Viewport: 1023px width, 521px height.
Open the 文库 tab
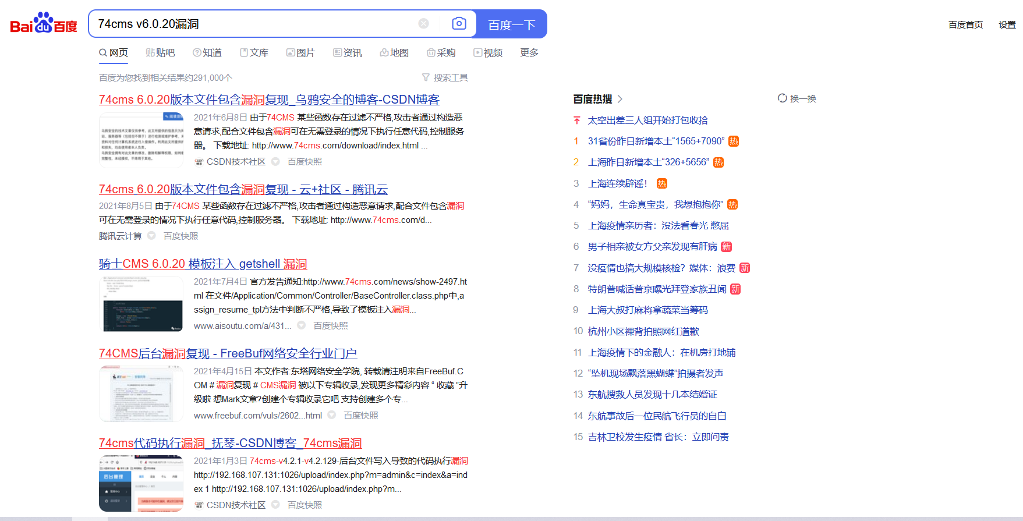pos(254,53)
